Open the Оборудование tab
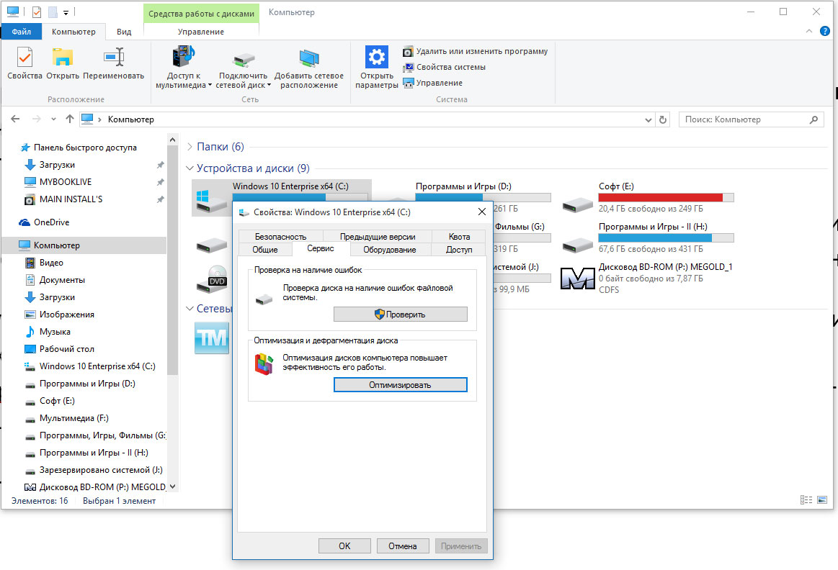The height and width of the screenshot is (570, 838). click(x=390, y=250)
